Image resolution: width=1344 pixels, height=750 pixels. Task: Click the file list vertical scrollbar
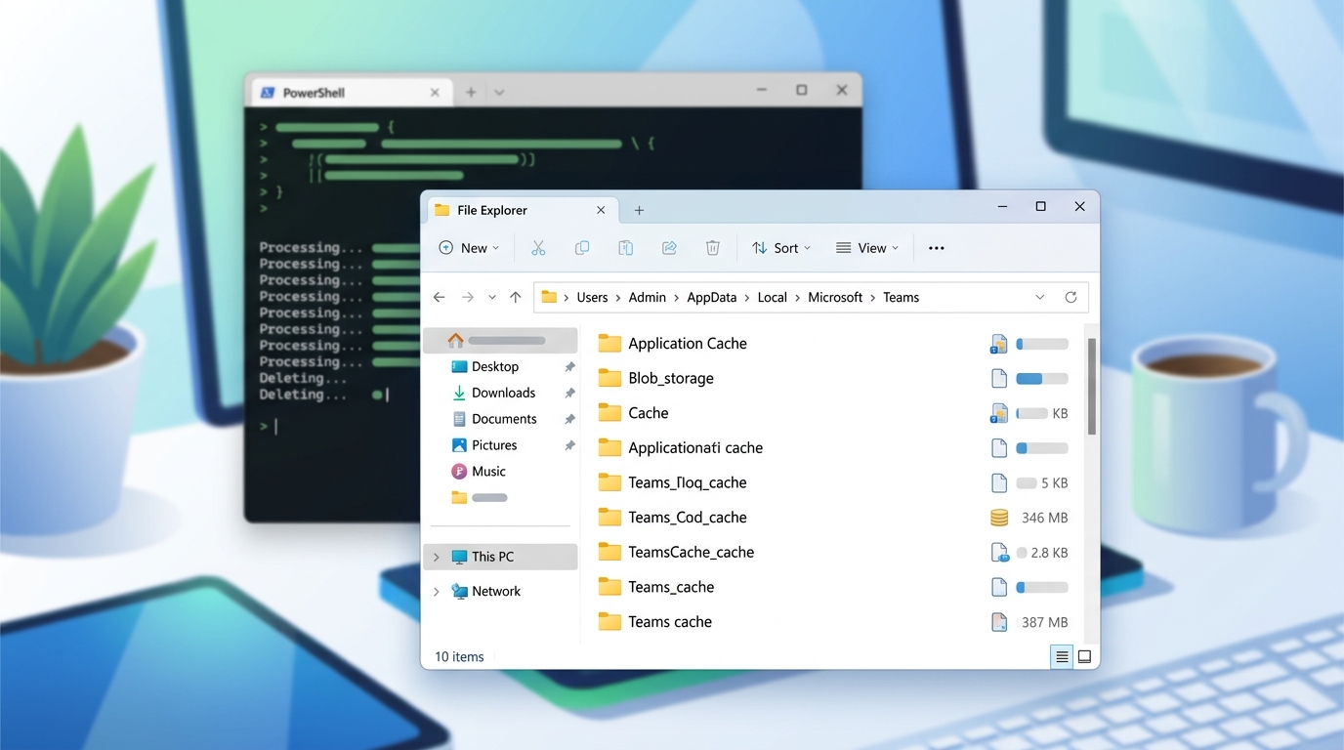click(1091, 387)
